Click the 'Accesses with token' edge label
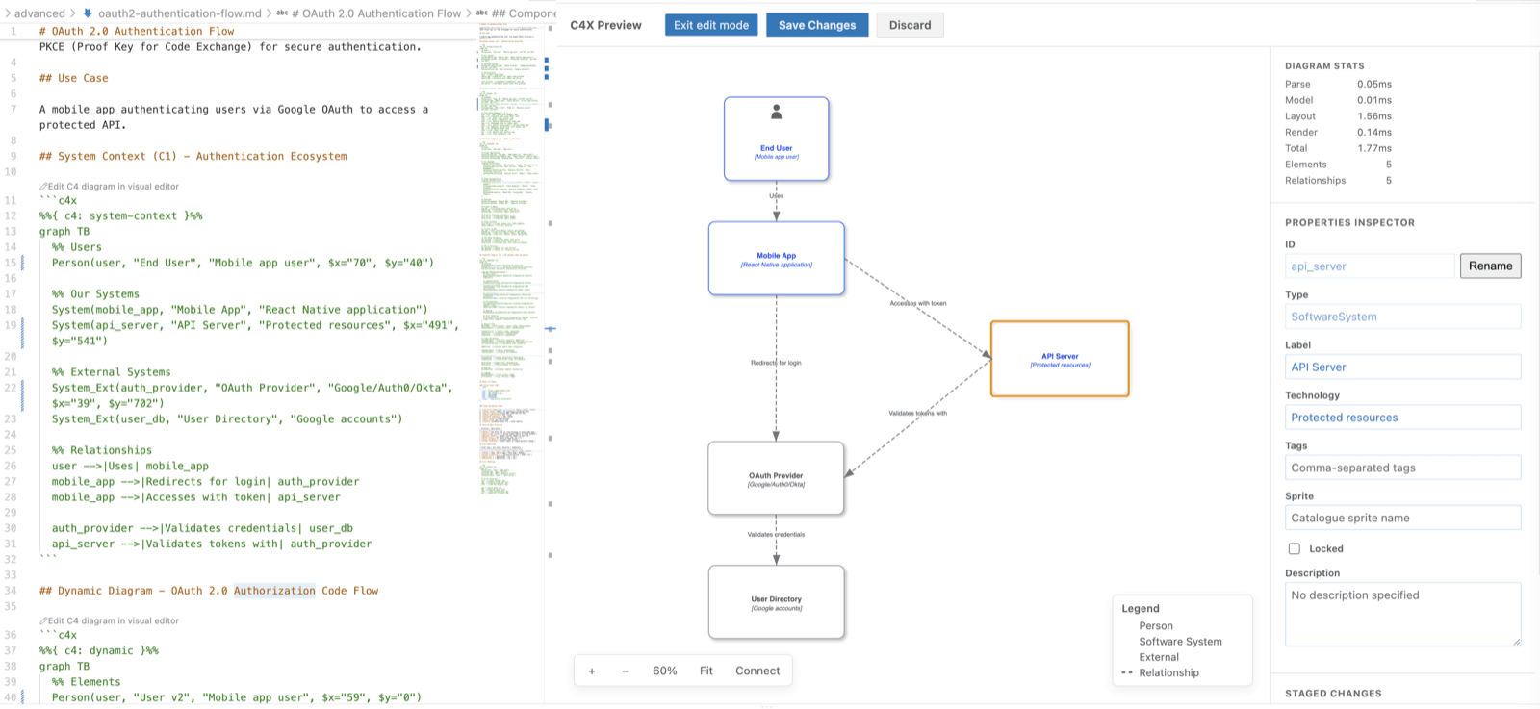 pos(917,303)
